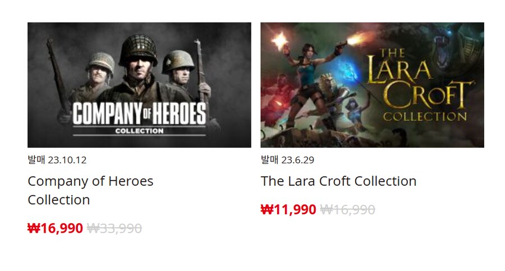Viewport: 505px width, 271px height.
Task: Click The Lara Croft Collection title link
Action: point(338,181)
